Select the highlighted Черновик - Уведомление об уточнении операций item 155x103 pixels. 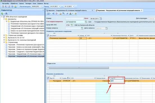pyautogui.click(x=26, y=56)
